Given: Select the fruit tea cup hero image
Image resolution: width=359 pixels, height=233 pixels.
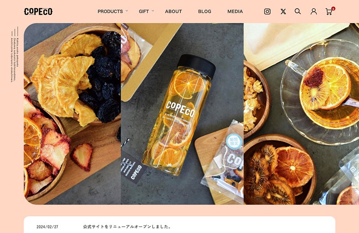Looking at the screenshot, I should point(301,114).
